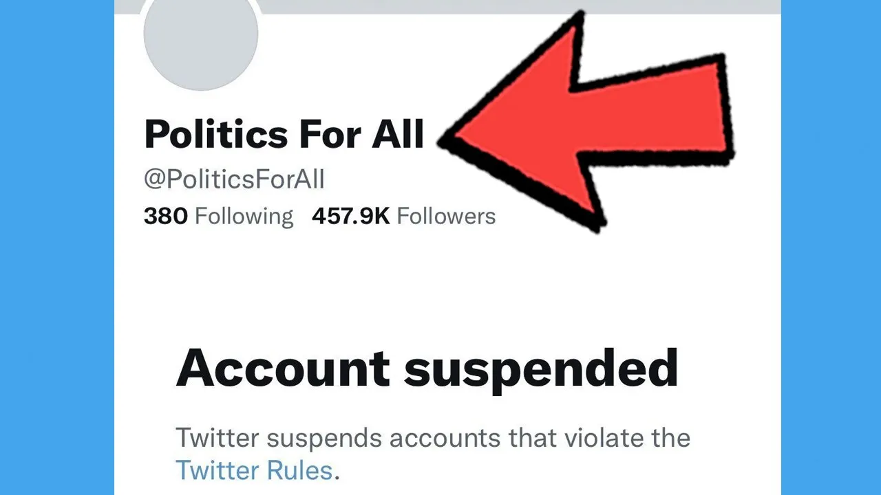This screenshot has height=495, width=881.
Task: Click the word Followers
Action: [446, 217]
